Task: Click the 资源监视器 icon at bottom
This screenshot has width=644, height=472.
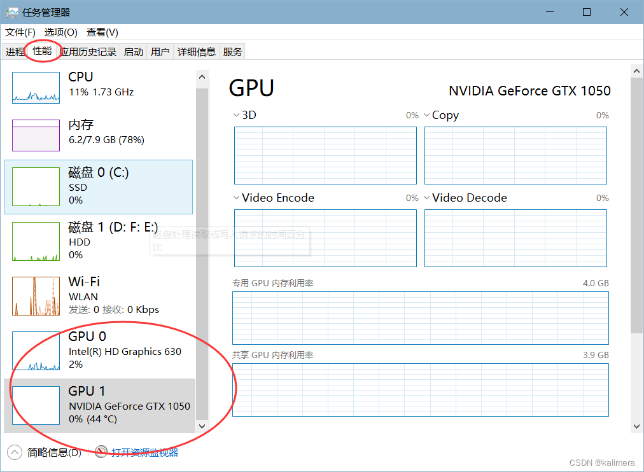Action: pos(101,452)
